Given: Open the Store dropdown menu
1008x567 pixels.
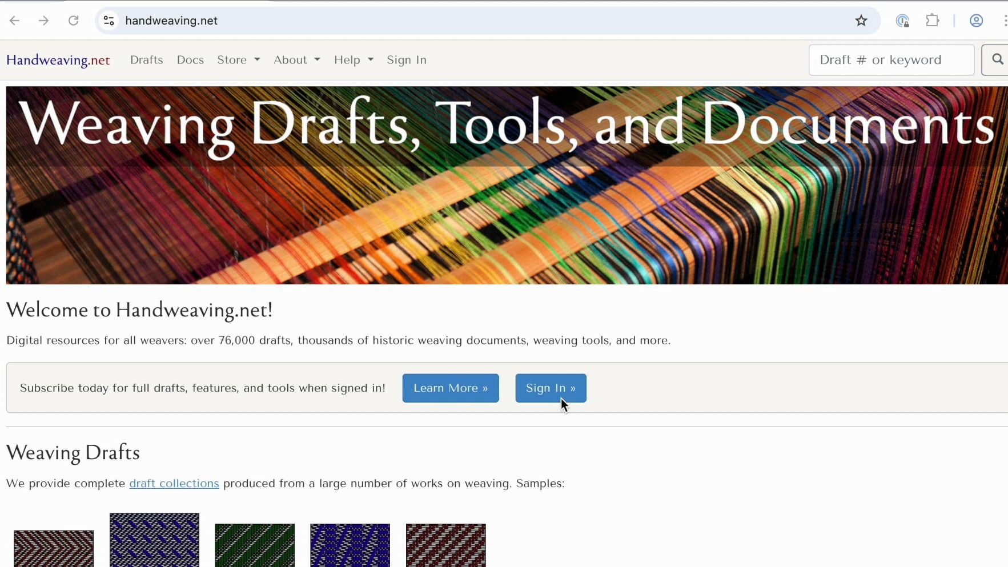Looking at the screenshot, I should 238,60.
